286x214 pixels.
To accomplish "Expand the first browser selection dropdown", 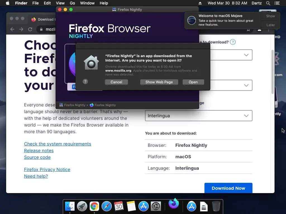I will 231,55.
